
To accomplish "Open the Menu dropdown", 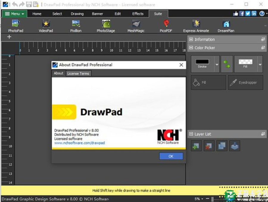I will click(14, 14).
